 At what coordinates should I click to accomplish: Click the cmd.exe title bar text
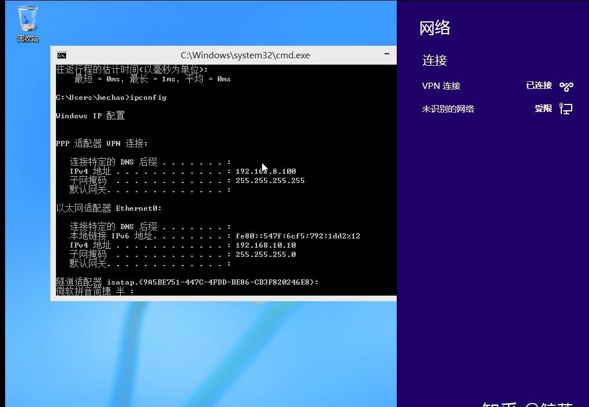245,55
